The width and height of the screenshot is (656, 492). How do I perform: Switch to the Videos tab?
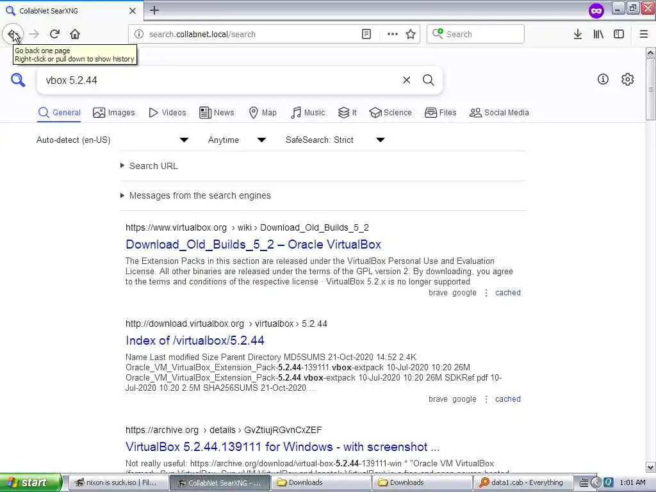[x=167, y=113]
